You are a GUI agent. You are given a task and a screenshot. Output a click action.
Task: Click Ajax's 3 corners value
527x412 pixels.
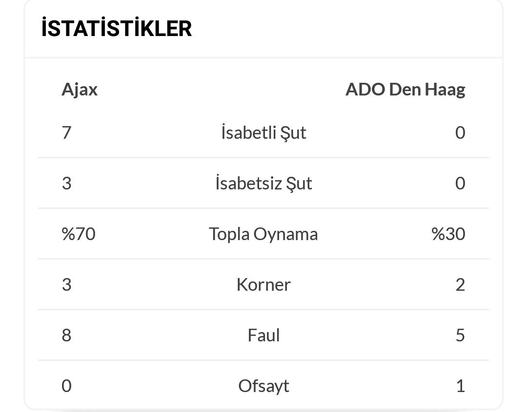click(x=66, y=284)
